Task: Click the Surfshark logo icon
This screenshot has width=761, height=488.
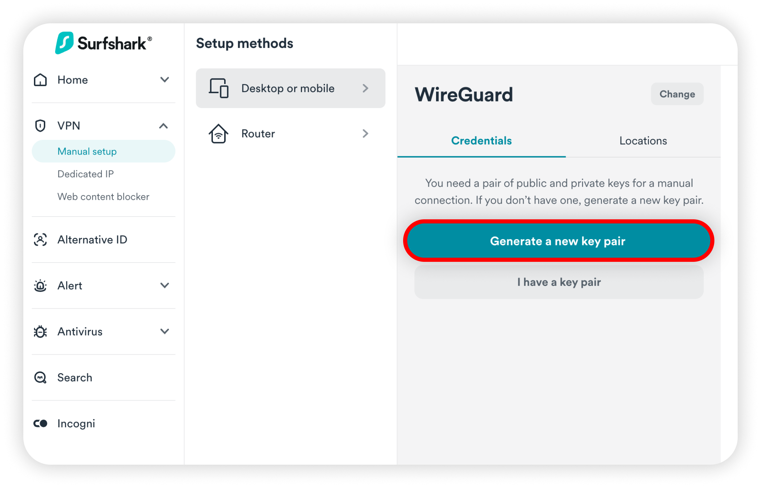Action: tap(64, 43)
